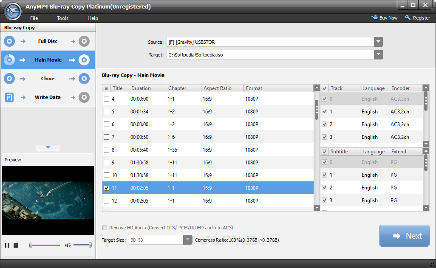Click track list scroll up arrow
This screenshot has height=268, width=436.
pyautogui.click(x=426, y=88)
